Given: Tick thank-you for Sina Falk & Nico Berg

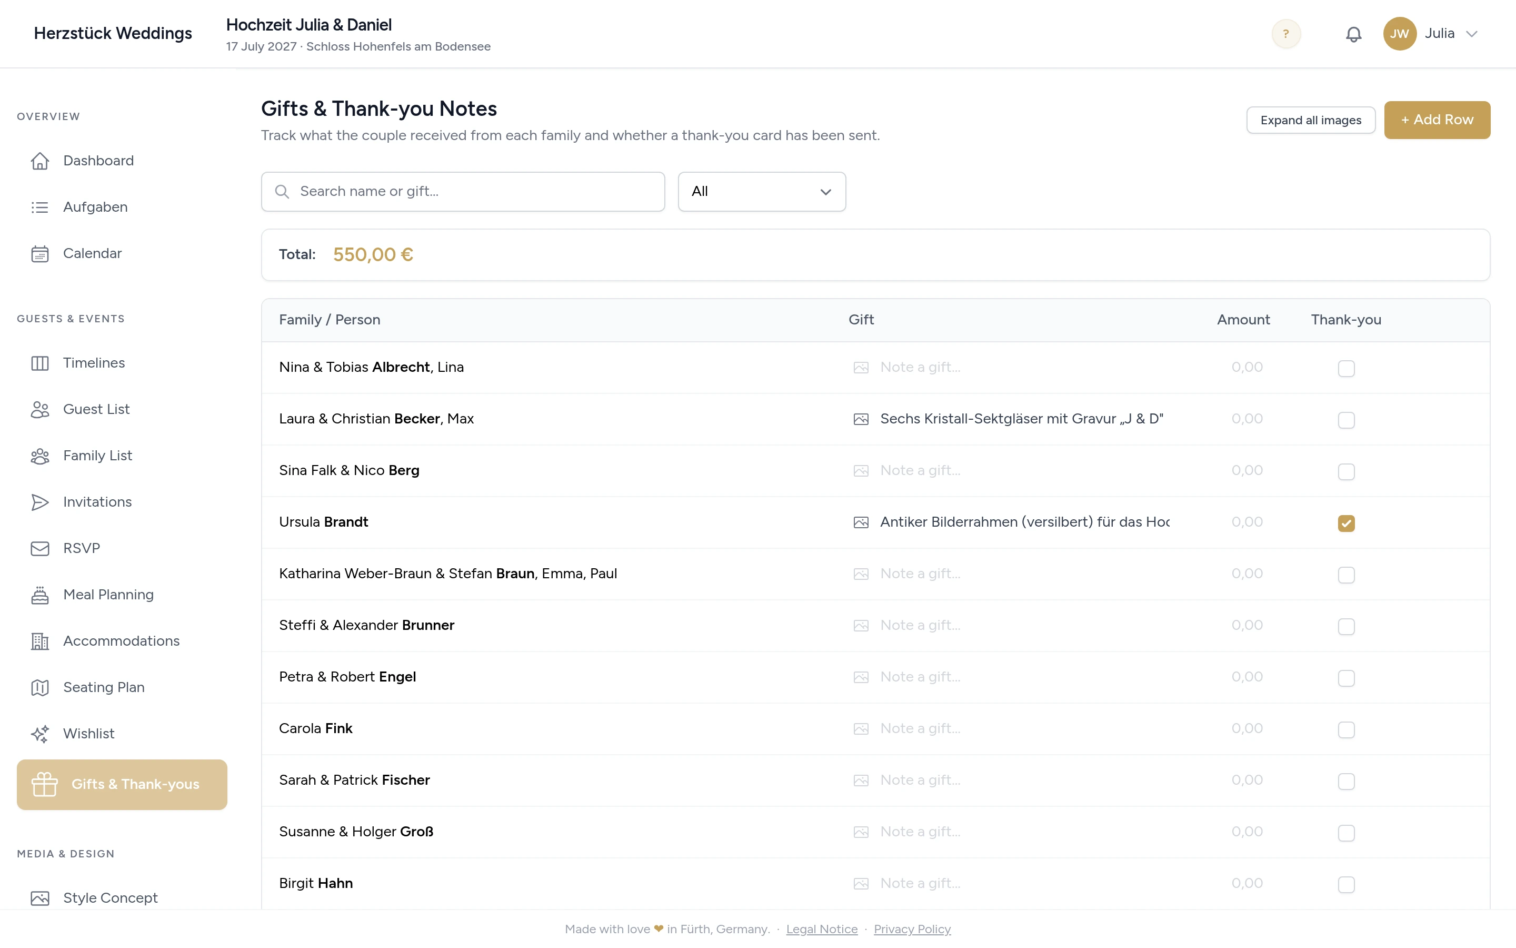Looking at the screenshot, I should 1346,471.
